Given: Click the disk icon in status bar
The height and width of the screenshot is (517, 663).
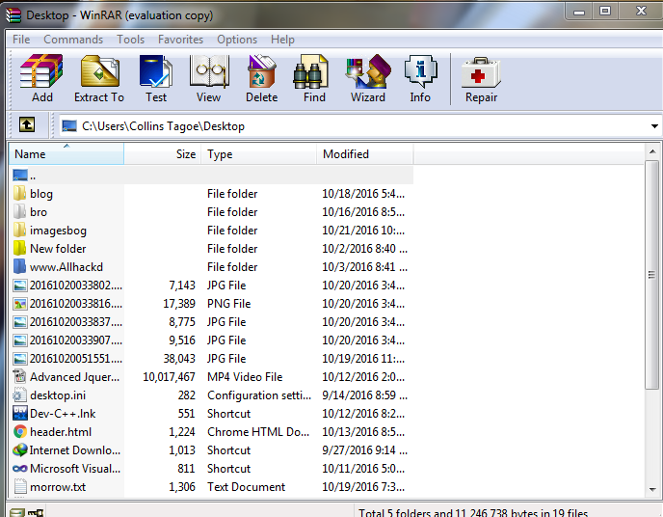Looking at the screenshot, I should 17,513.
